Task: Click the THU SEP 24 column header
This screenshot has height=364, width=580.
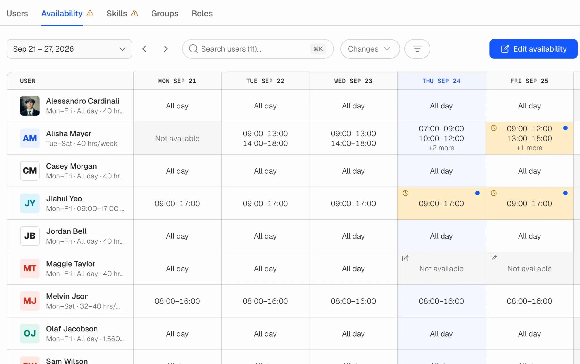Action: coord(441,81)
